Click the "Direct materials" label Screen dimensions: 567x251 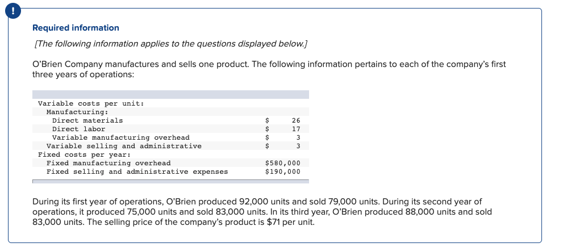click(x=87, y=120)
